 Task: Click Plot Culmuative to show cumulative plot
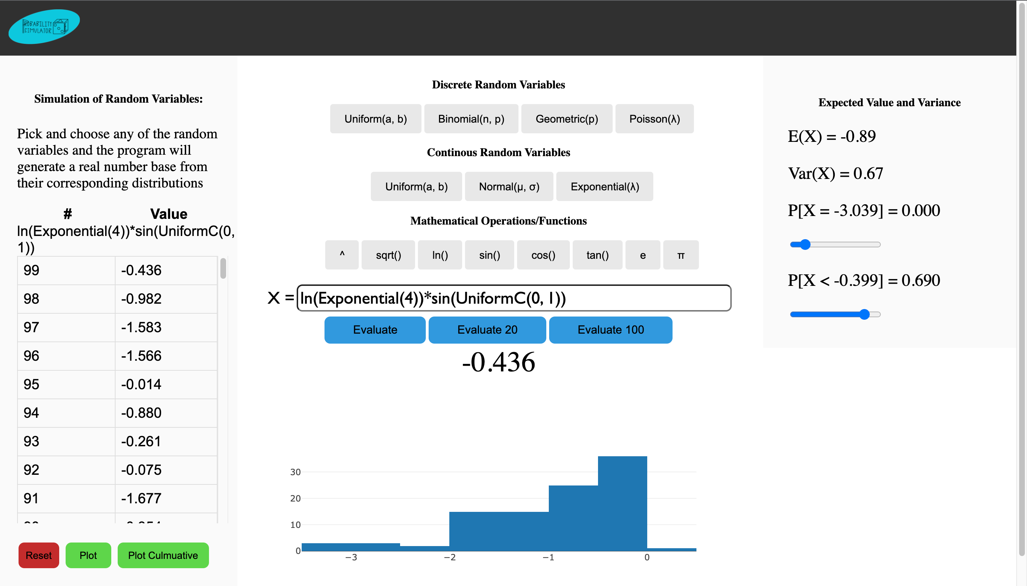(163, 555)
